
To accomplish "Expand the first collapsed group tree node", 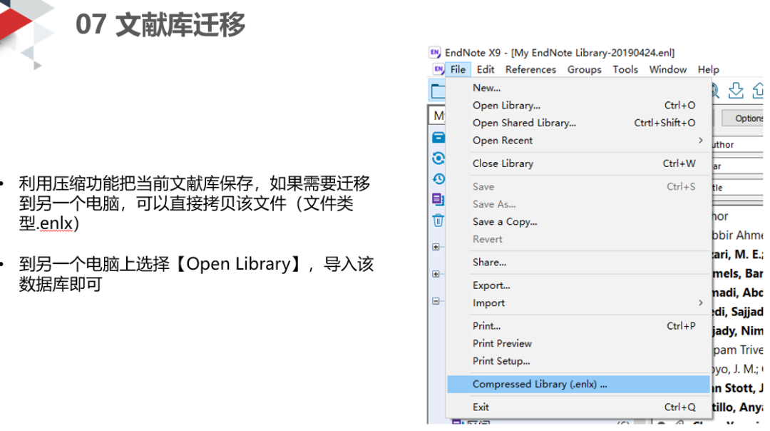I will pyautogui.click(x=436, y=247).
